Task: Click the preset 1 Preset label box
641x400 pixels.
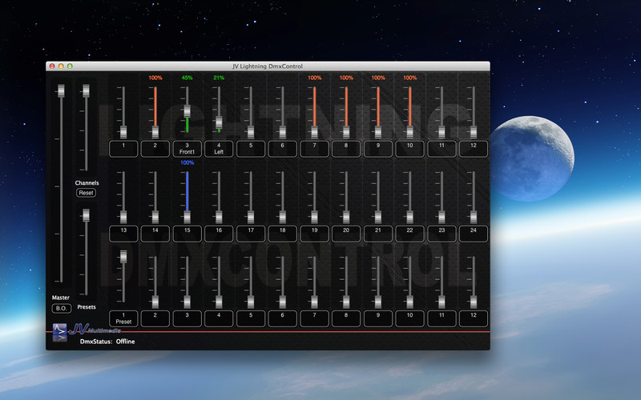Action: coord(123,318)
